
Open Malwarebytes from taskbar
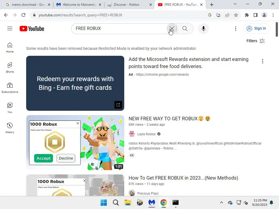pyautogui.click(x=151, y=202)
